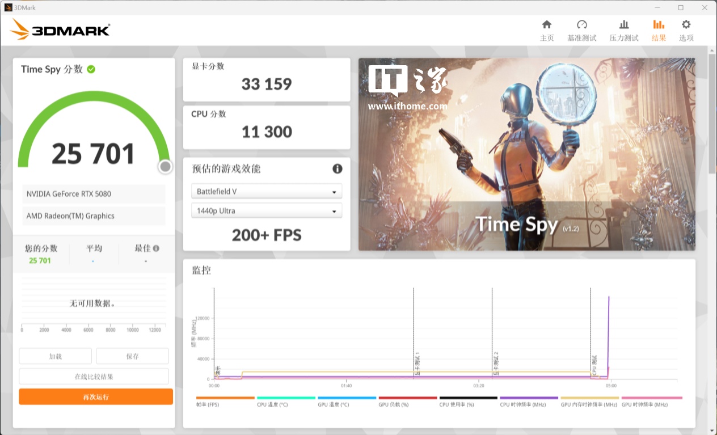This screenshot has width=717, height=435.
Task: Click the NVIDIA GeForce RTX 5080 field
Action: 94,194
